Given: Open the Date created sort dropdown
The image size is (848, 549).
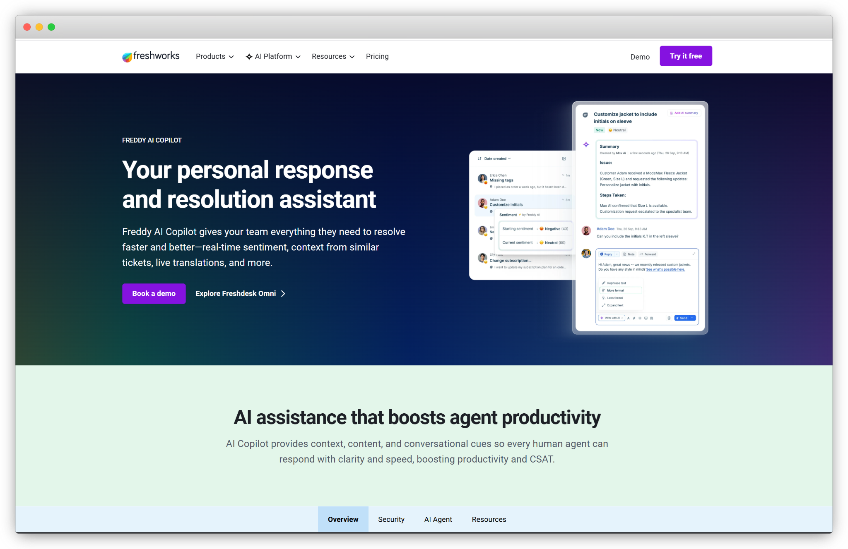Looking at the screenshot, I should point(497,158).
